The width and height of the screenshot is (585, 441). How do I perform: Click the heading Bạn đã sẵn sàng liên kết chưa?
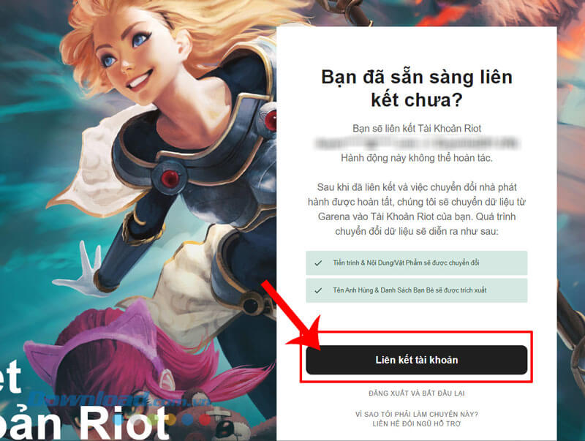pyautogui.click(x=416, y=88)
